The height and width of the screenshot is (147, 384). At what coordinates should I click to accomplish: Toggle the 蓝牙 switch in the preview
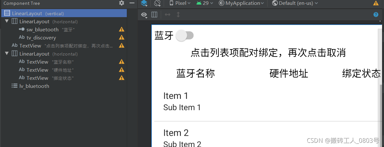[185, 36]
